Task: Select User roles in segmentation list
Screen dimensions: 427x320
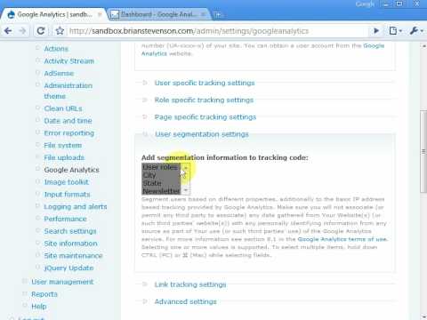Action: (161, 167)
